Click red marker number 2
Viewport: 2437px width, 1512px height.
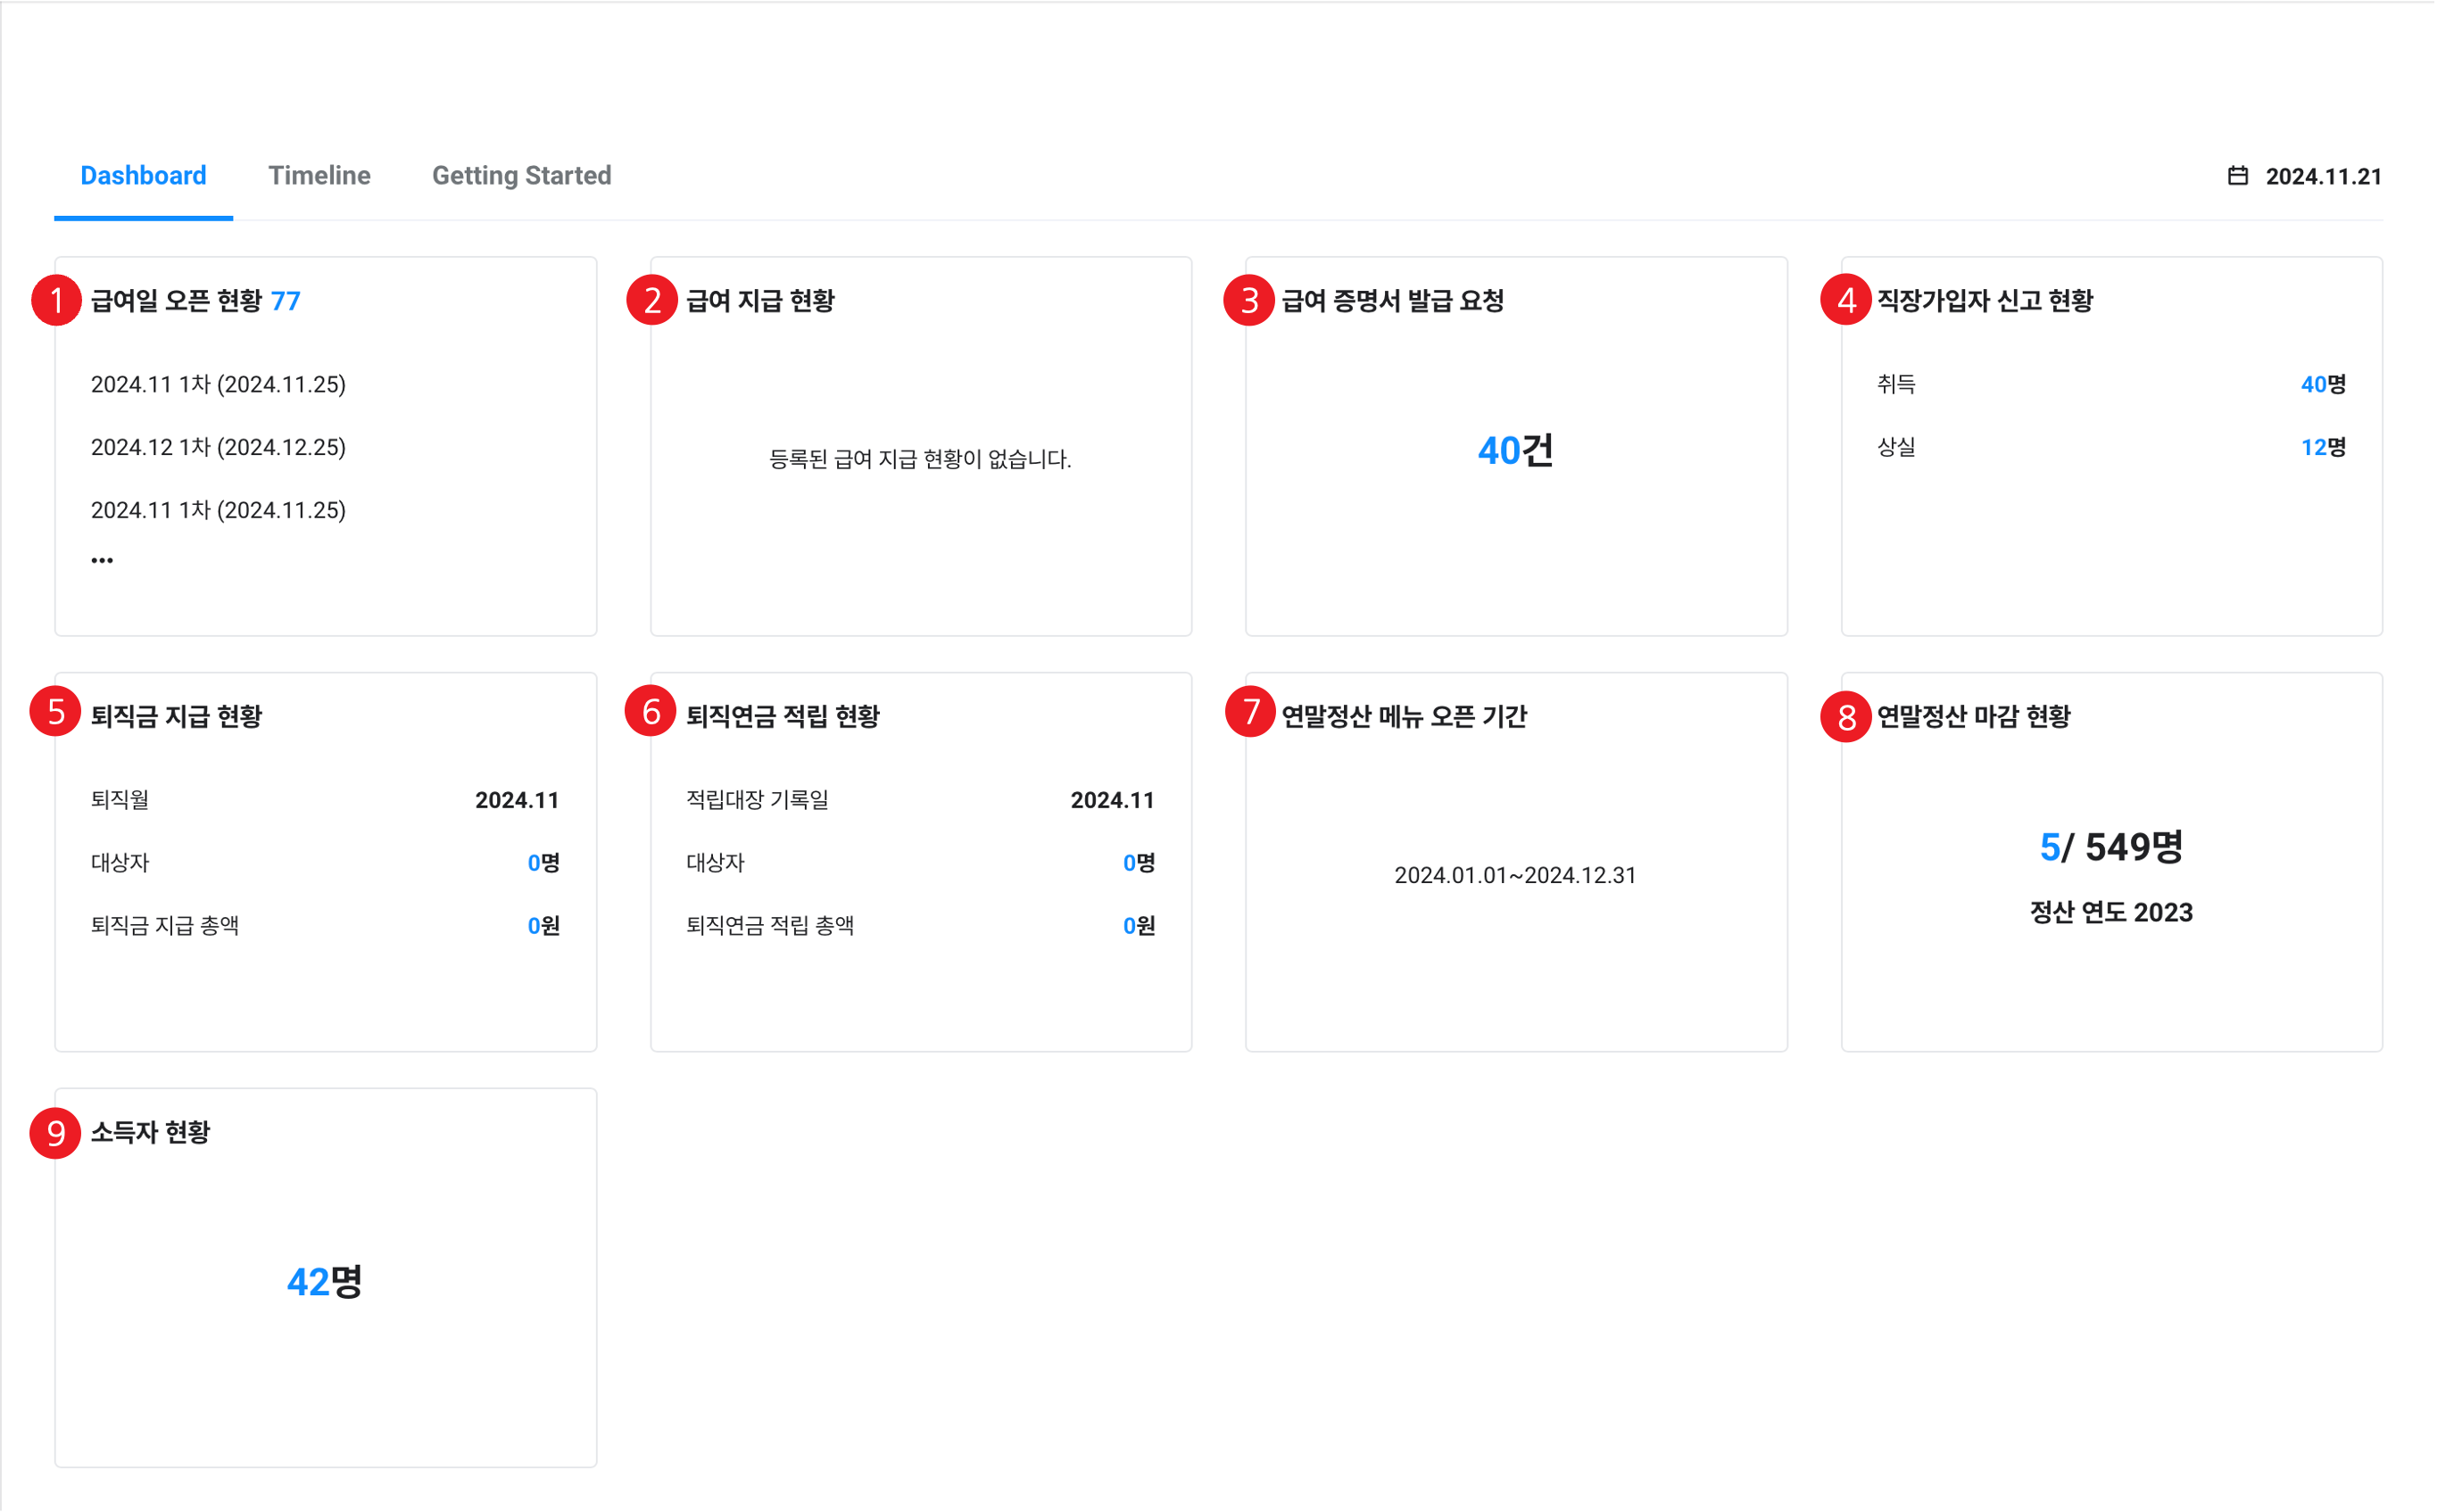[x=652, y=300]
